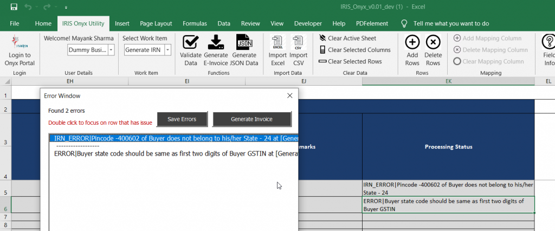Open the Formulas ribbon tab
This screenshot has width=555, height=231.
tap(195, 23)
